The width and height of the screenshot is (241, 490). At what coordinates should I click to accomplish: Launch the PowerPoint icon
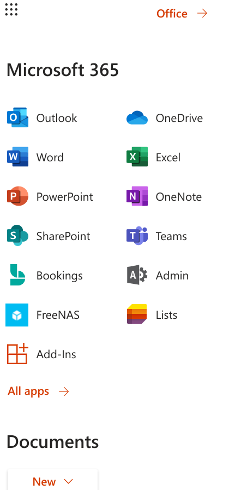(18, 196)
